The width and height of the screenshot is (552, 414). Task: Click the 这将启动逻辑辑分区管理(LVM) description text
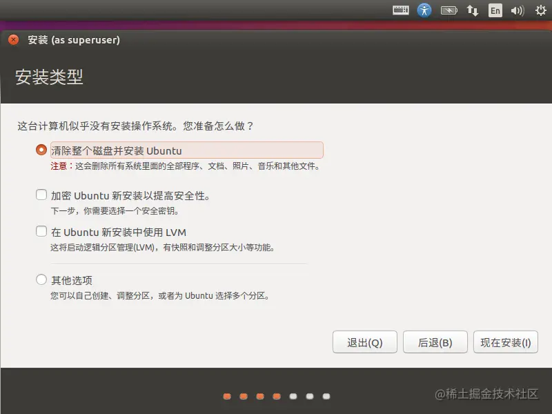pyautogui.click(x=163, y=248)
